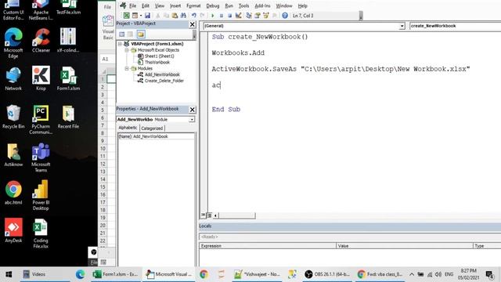Viewport: 501px width, 282px height.
Task: Collapse the Microsoft Excel Objects folder
Action: tap(127, 50)
